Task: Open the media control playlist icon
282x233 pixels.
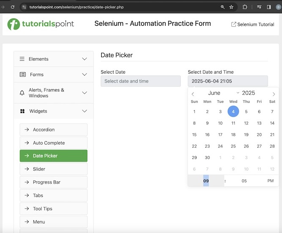Action: 259,7
